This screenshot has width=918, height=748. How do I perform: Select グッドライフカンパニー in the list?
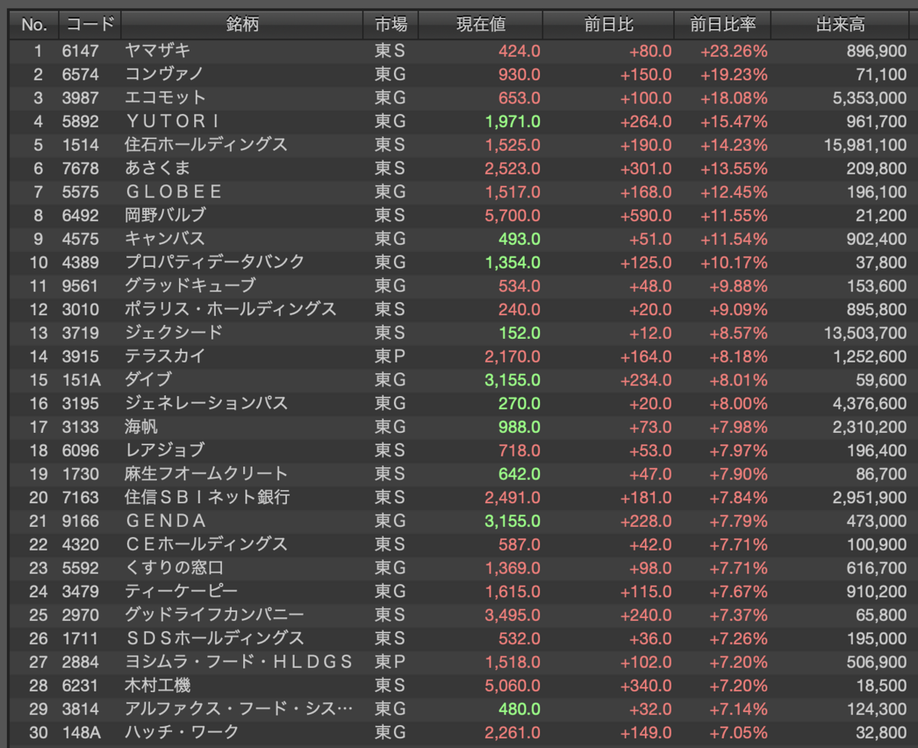(x=215, y=615)
